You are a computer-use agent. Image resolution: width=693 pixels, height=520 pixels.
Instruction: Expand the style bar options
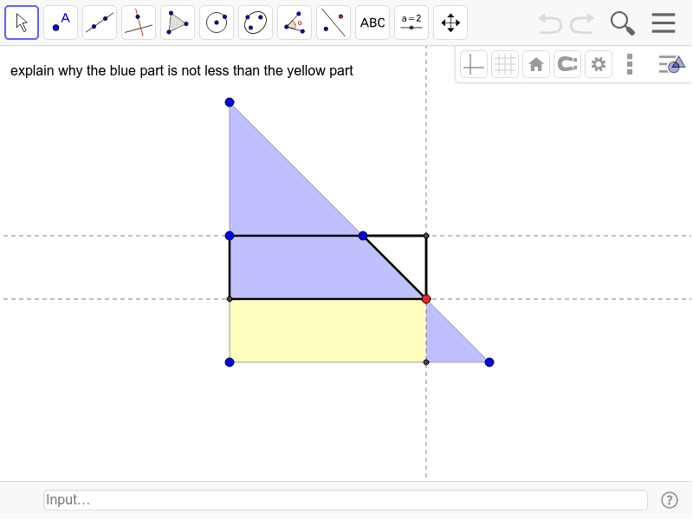pos(671,63)
